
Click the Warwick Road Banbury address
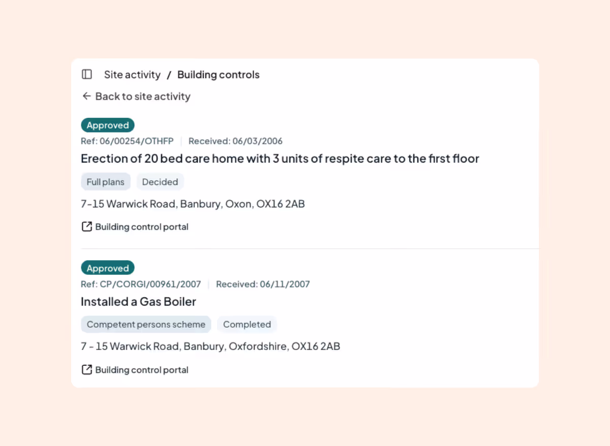point(193,204)
